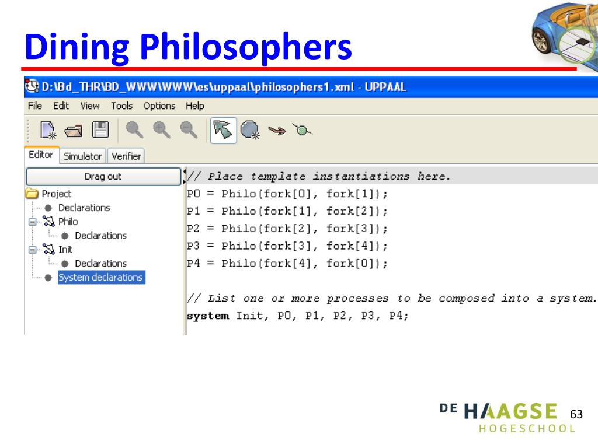Open the Help menu
598x448 pixels.
coord(195,106)
